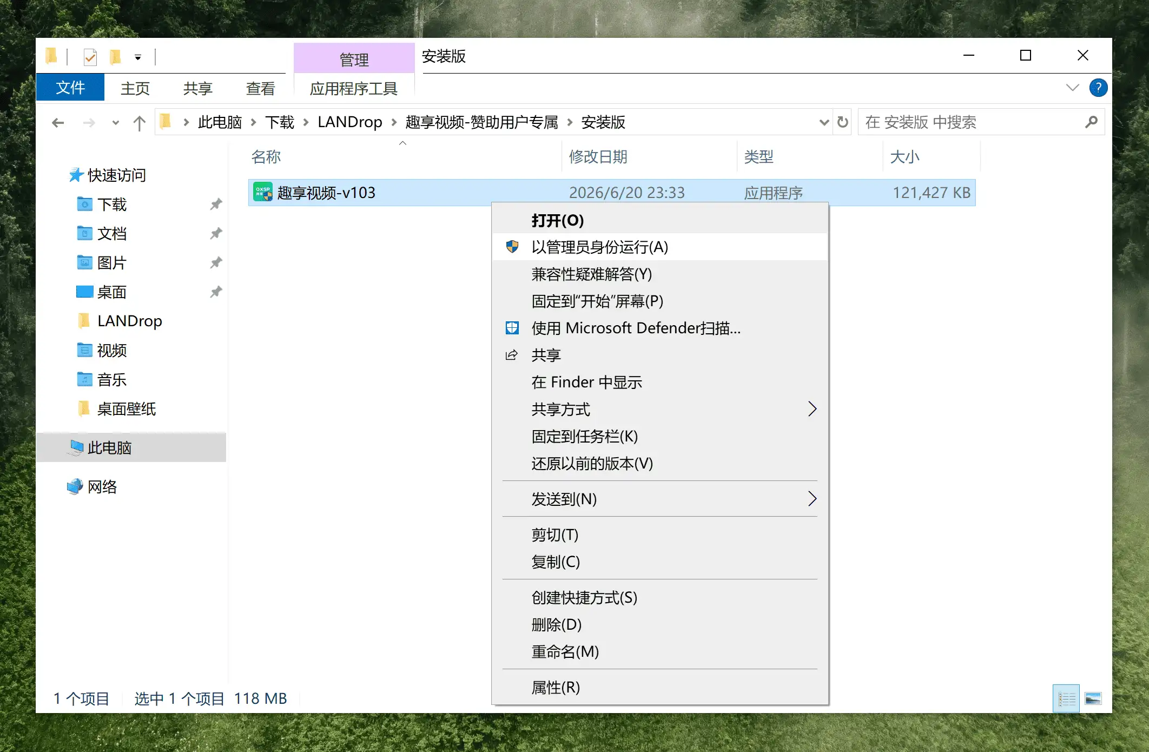Click the new folder icon in title bar

(x=115, y=57)
